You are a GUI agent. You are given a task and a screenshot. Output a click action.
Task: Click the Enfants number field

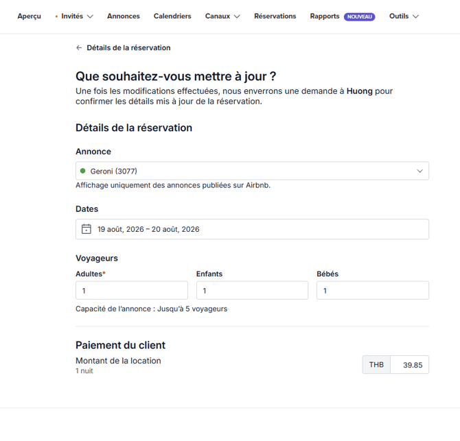point(252,290)
